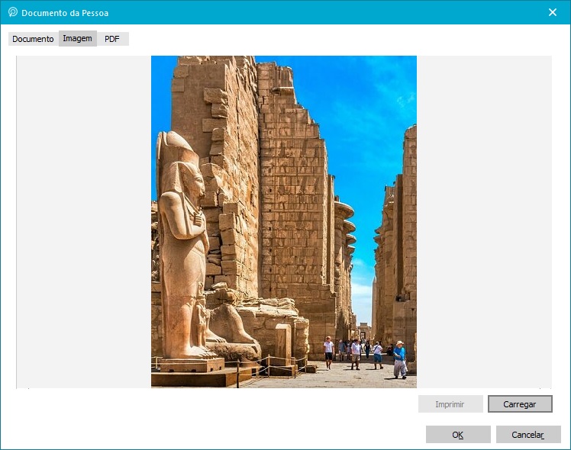
Task: Switch to the Documento tab
Action: tap(33, 39)
